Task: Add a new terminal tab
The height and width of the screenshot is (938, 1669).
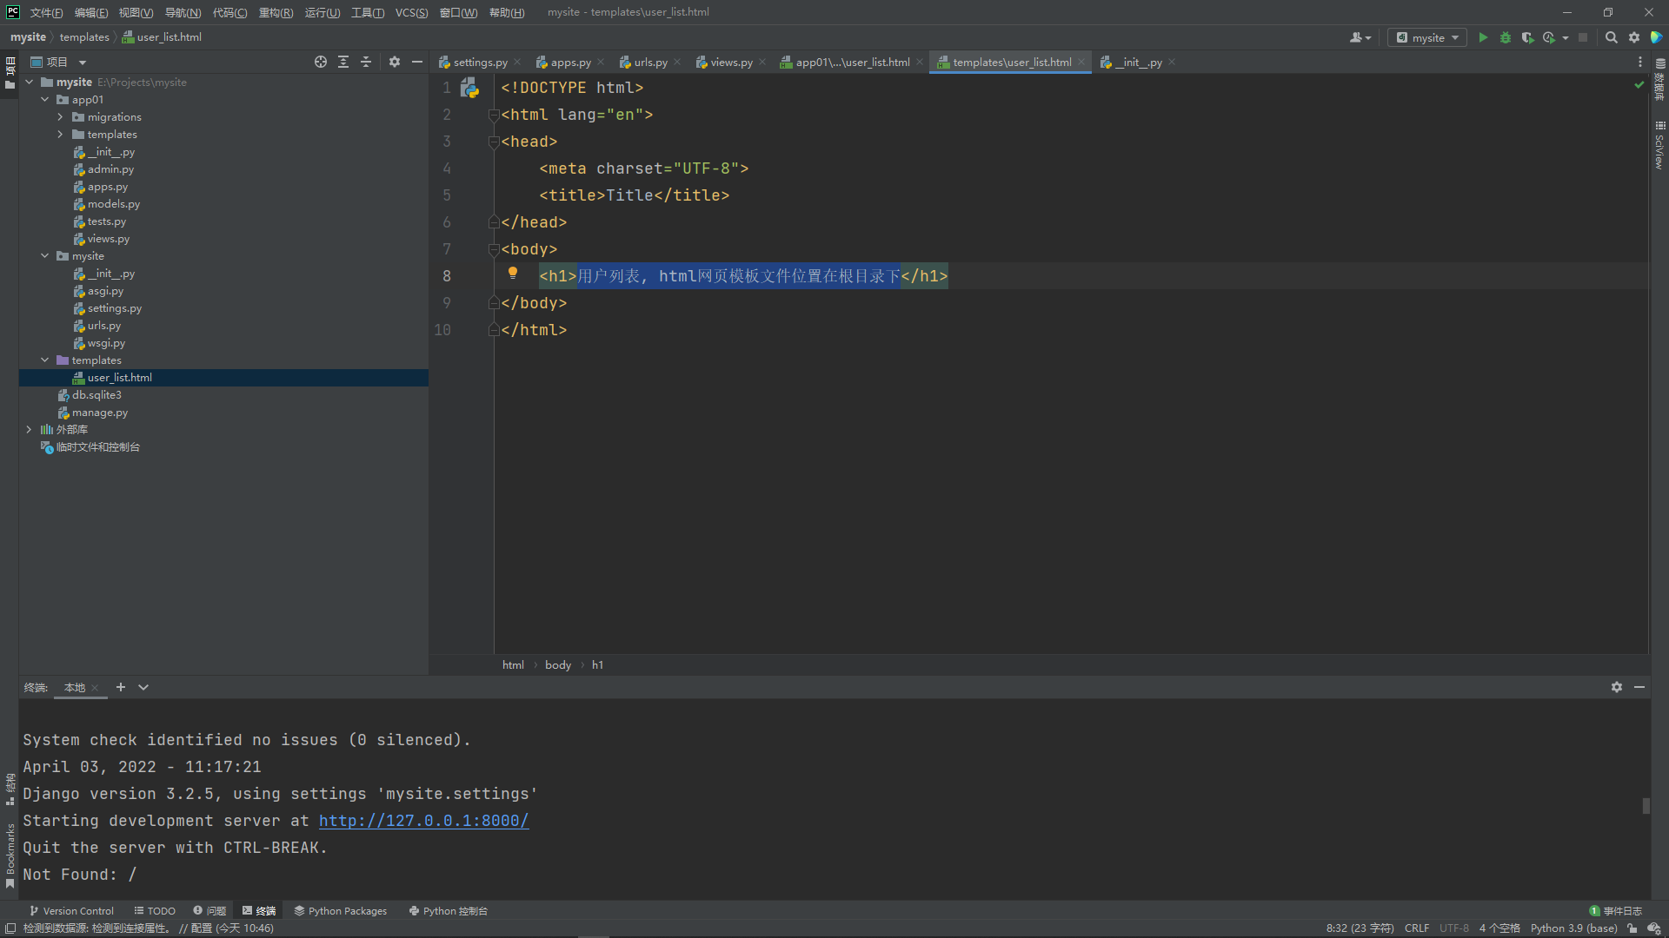Action: click(121, 687)
